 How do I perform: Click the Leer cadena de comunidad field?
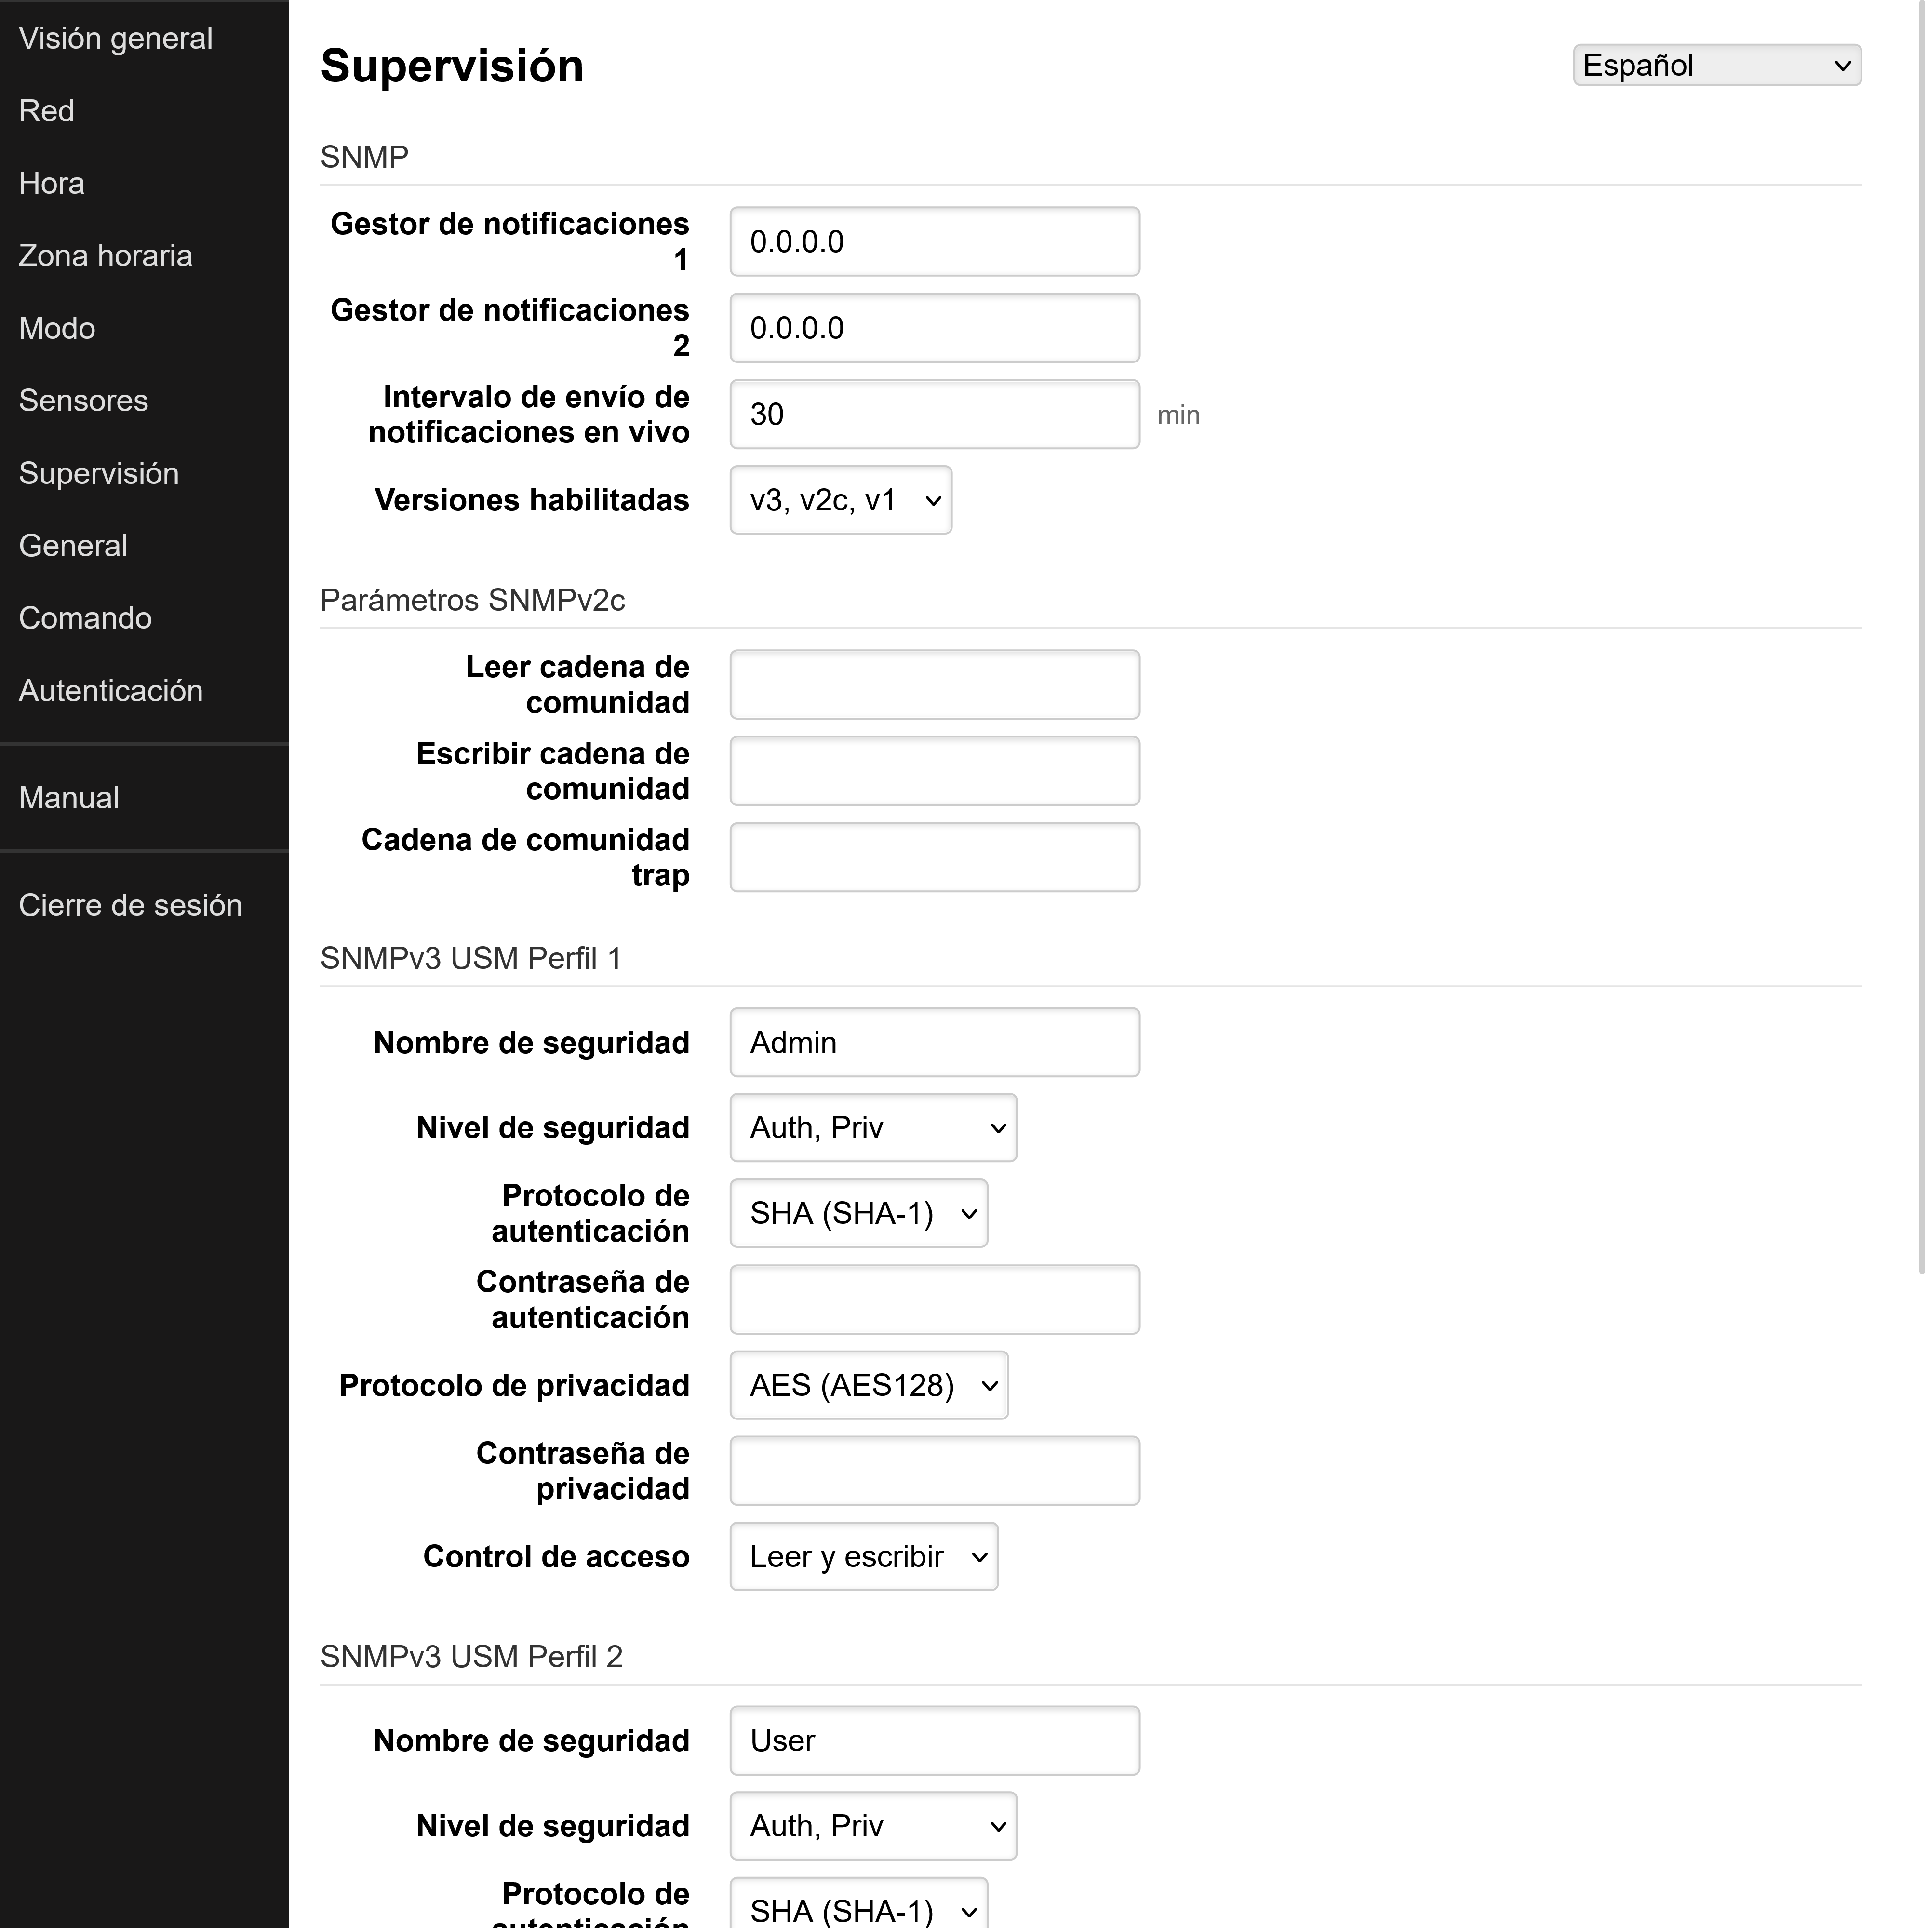pos(933,684)
